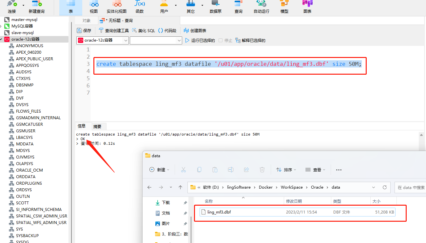Click the Oracle breadcrumb in address bar
The height and width of the screenshot is (243, 426).
[317, 187]
